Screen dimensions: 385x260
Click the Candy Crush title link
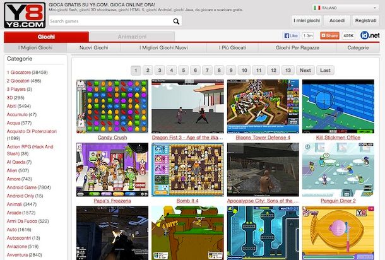(112, 138)
